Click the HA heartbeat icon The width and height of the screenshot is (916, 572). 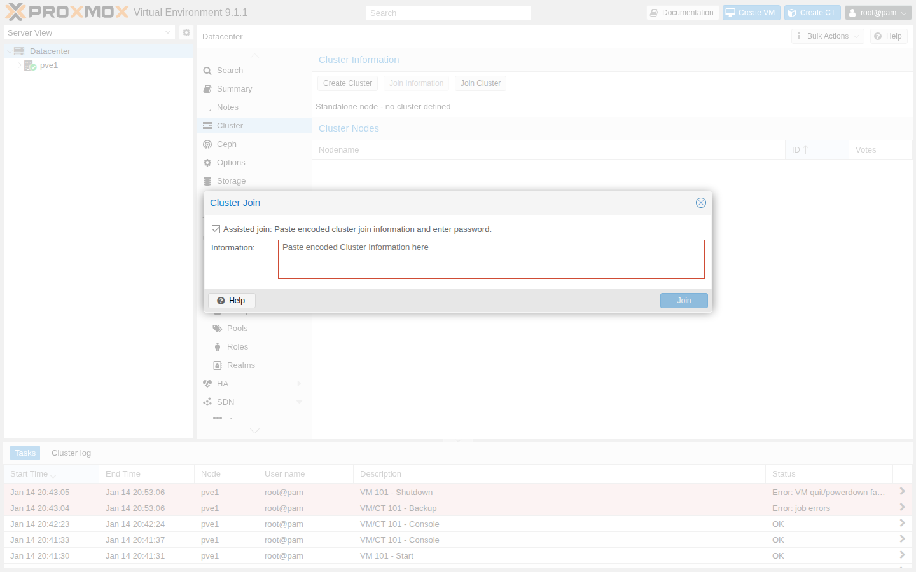pos(207,384)
